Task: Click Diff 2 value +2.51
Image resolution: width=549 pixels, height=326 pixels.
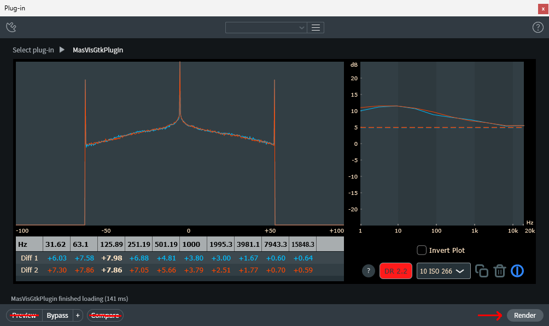Action: tap(221, 270)
